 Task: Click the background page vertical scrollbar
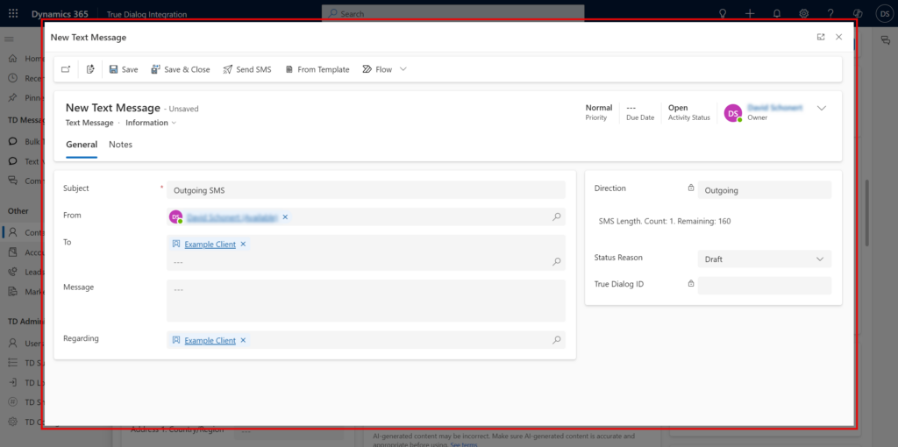click(867, 213)
